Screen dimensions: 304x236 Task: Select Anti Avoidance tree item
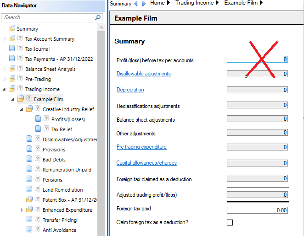tap(60, 230)
